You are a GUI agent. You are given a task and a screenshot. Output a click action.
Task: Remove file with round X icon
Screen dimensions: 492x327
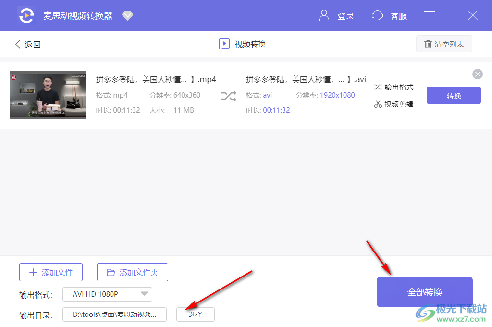click(478, 74)
